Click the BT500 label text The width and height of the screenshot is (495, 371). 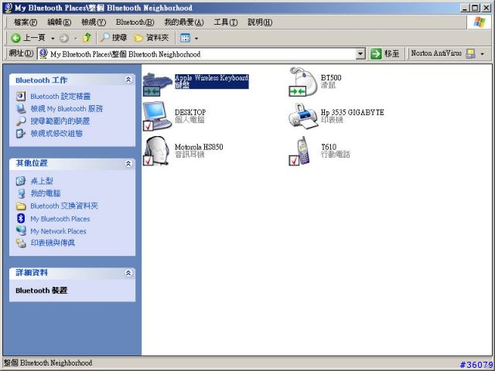click(x=331, y=77)
